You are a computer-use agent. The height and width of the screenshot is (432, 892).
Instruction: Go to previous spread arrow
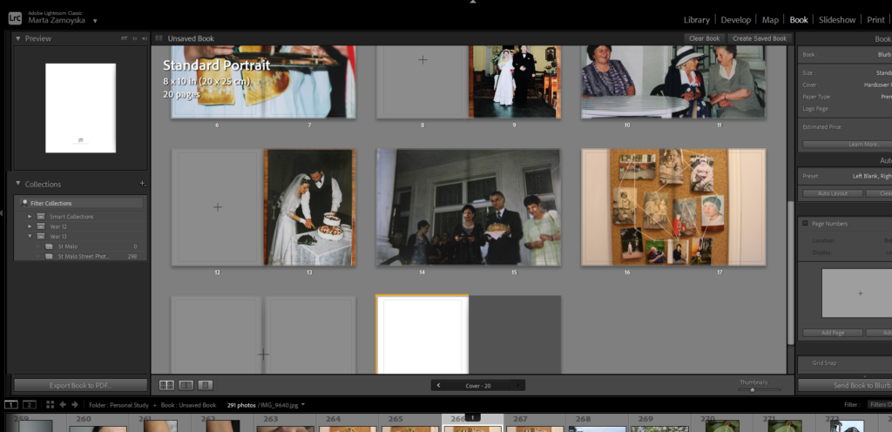pyautogui.click(x=438, y=385)
